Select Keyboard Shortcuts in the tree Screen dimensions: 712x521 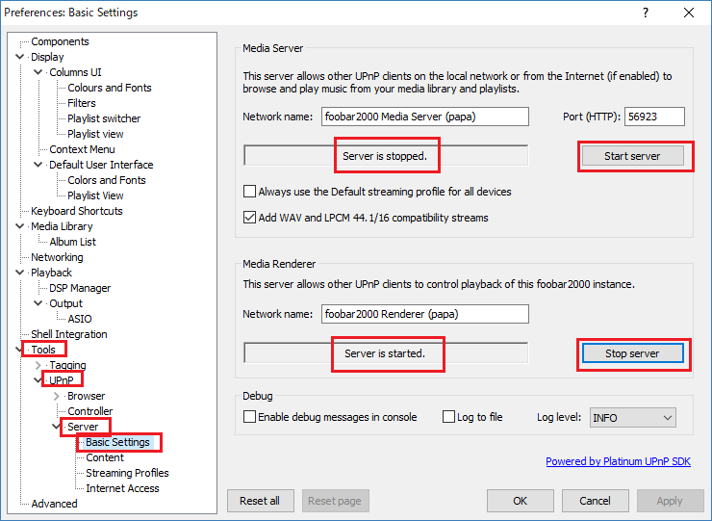[x=77, y=211]
